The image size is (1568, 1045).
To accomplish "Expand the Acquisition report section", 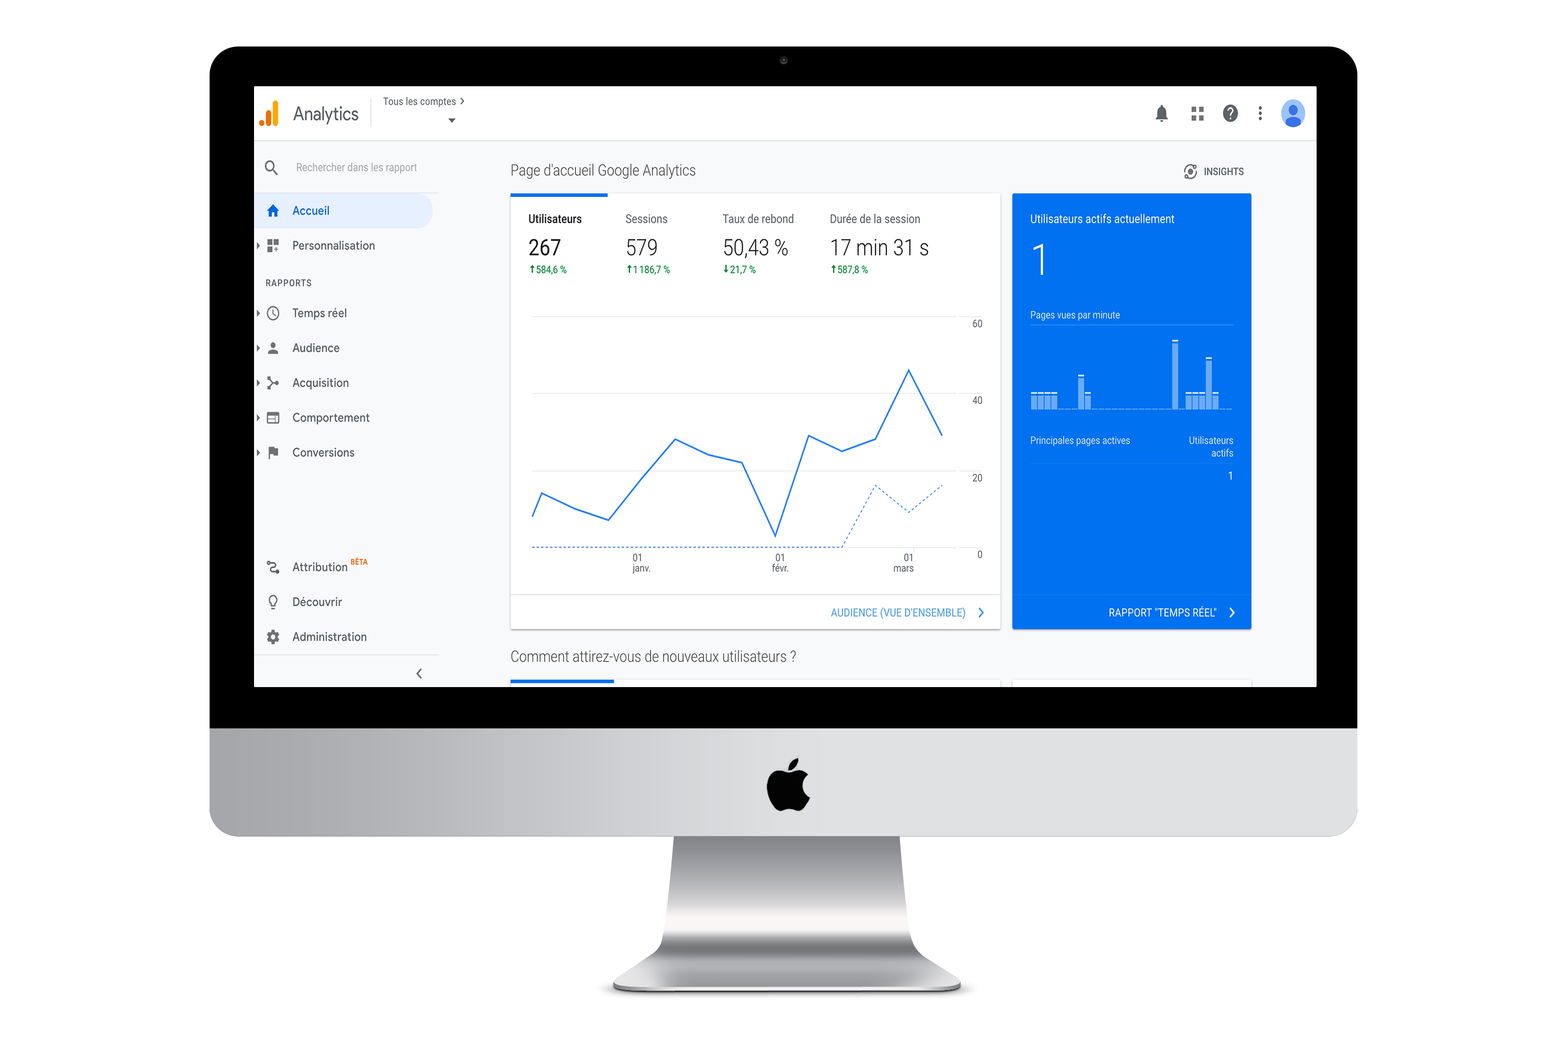I will pyautogui.click(x=321, y=381).
